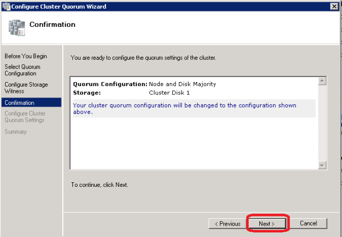The width and height of the screenshot is (342, 237).
Task: Click the wizard icon in the title bar
Action: 5,5
